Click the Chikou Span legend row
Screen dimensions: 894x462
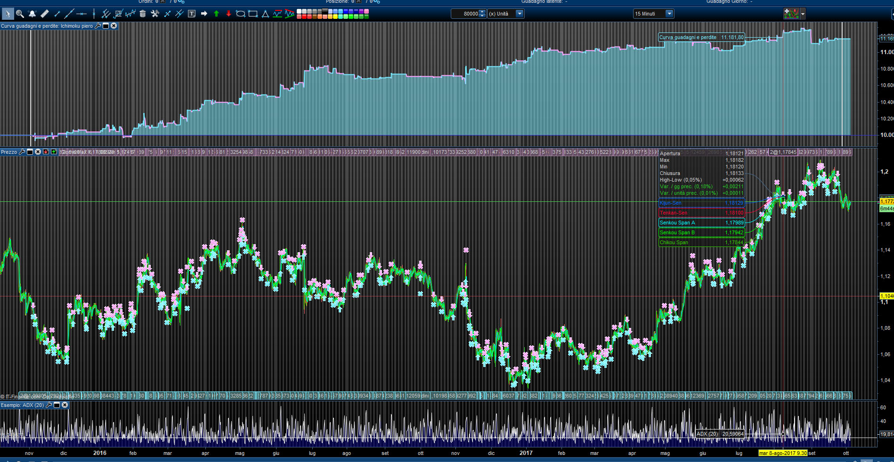click(x=701, y=242)
